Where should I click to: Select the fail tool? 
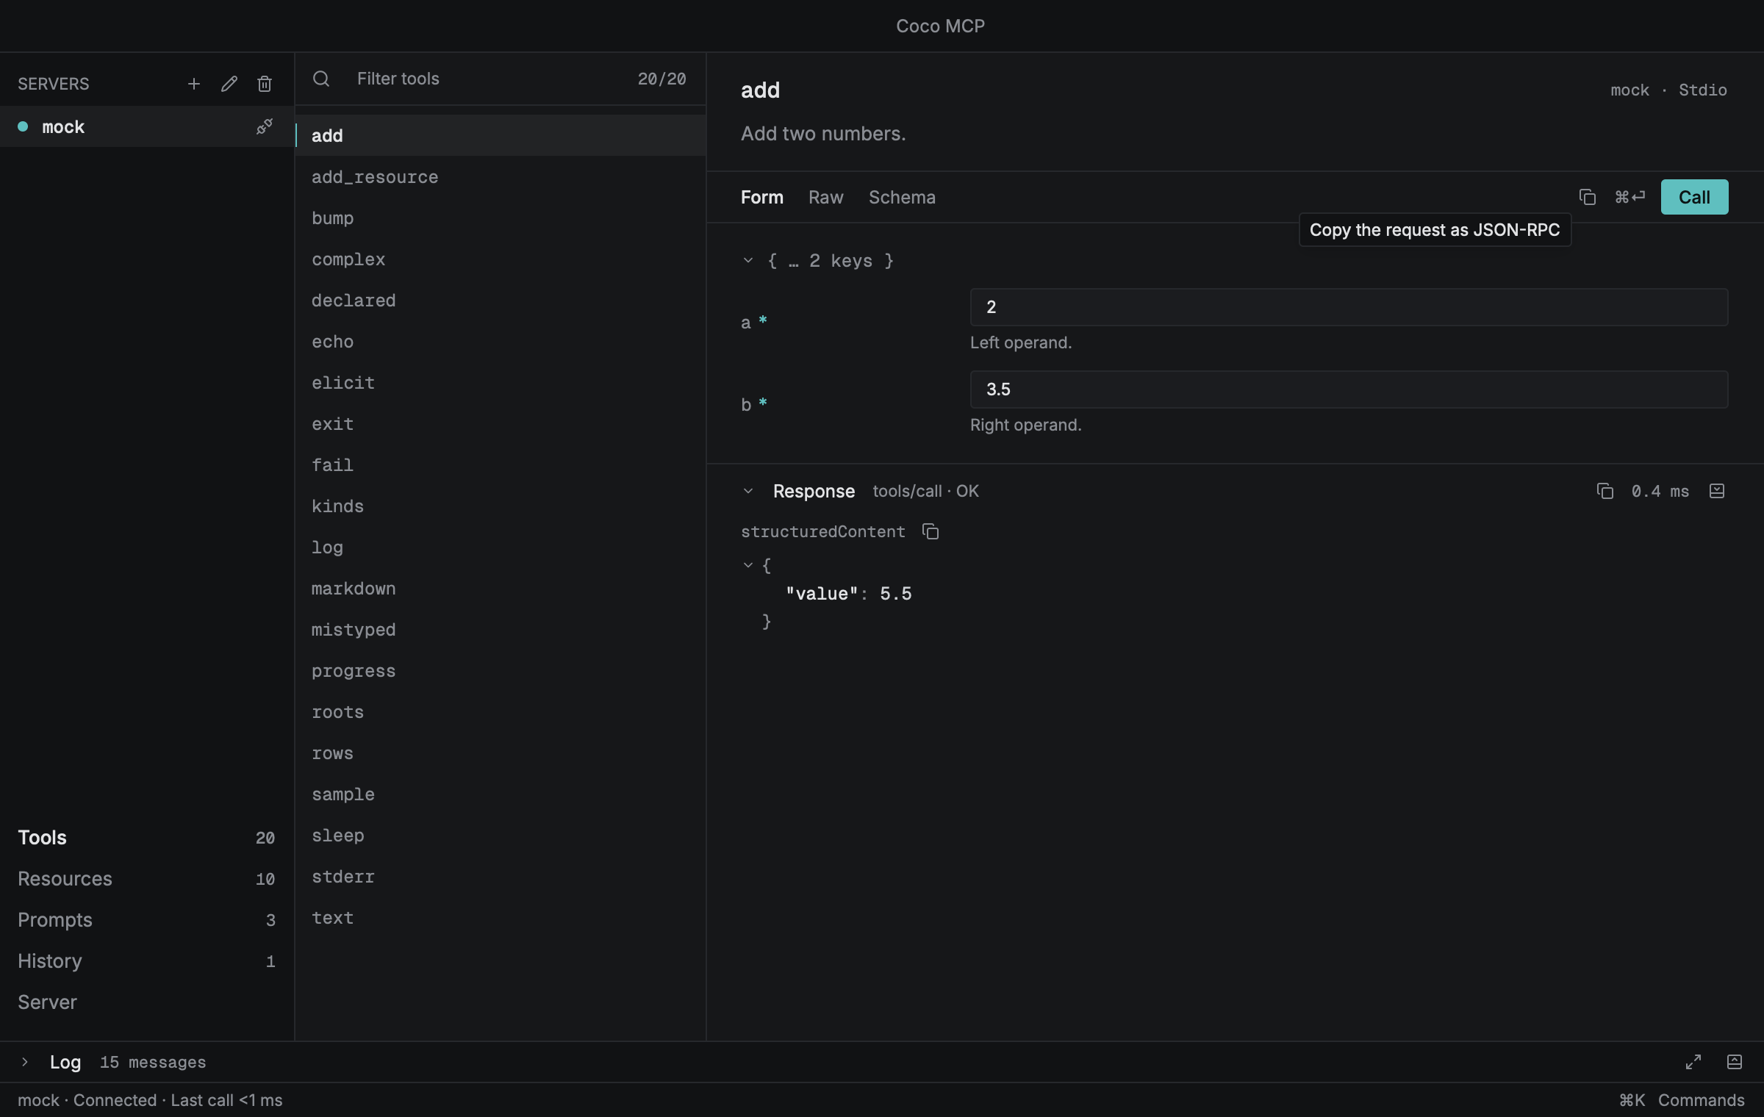tap(501, 464)
